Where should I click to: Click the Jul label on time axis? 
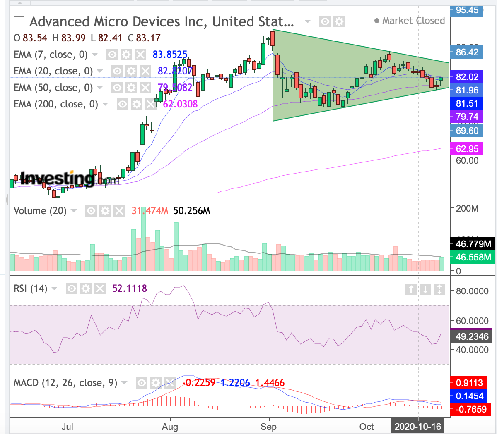coord(67,427)
